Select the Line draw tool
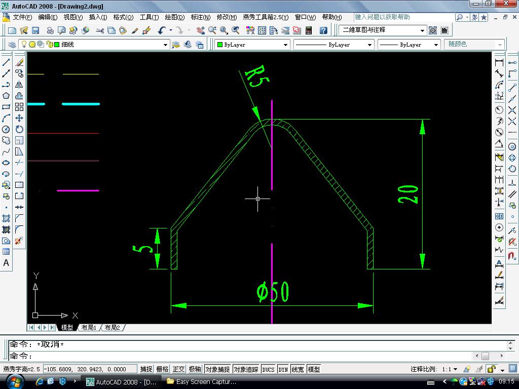Viewport: 519px width, 389px height. (x=6, y=62)
